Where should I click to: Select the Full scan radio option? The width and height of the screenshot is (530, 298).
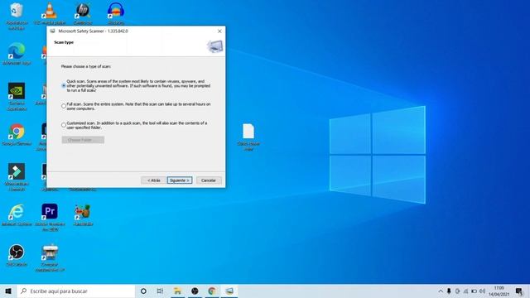coord(64,106)
